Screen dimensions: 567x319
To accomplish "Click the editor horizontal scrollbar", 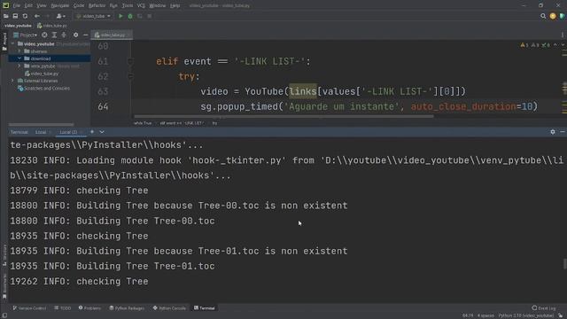I will click(x=283, y=116).
